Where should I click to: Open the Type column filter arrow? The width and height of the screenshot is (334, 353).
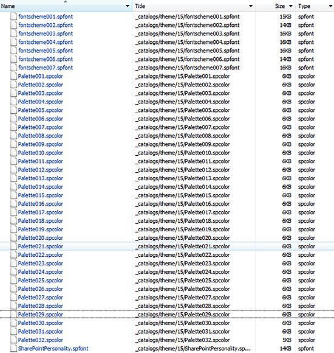click(x=330, y=6)
